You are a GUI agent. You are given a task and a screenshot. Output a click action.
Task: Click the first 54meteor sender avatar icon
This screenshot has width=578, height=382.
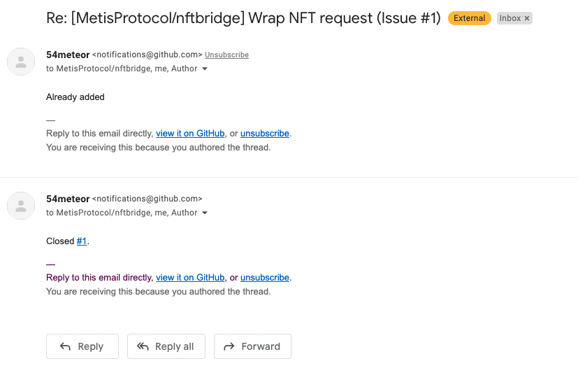pyautogui.click(x=21, y=62)
